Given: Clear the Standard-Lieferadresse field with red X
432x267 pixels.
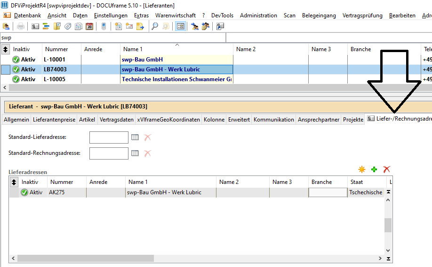Looking at the screenshot, I should click(148, 137).
